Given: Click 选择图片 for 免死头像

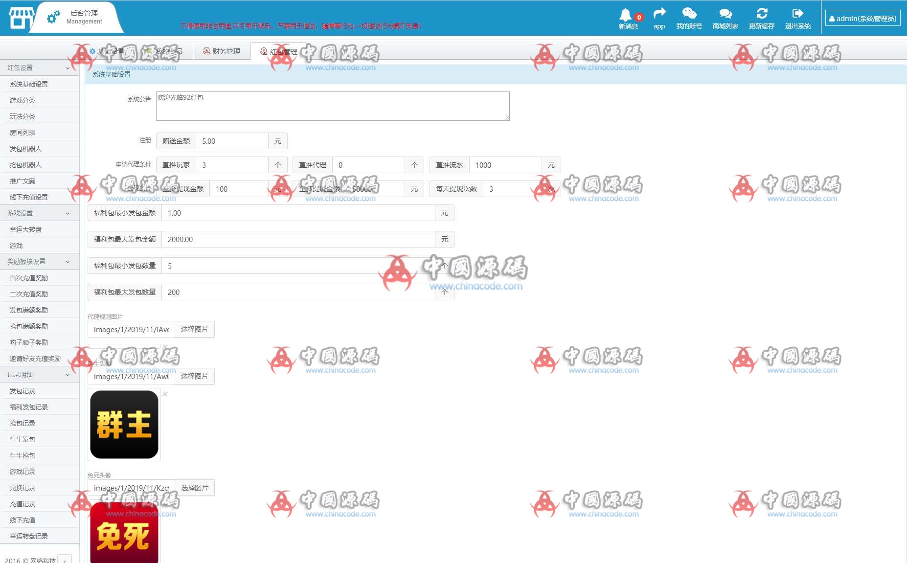Looking at the screenshot, I should 195,488.
